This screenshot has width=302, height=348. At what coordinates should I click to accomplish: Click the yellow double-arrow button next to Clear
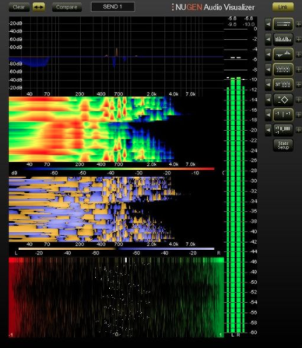click(x=39, y=7)
